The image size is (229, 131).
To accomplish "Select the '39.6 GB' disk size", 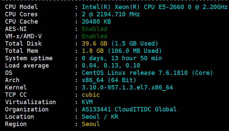I will pyautogui.click(x=94, y=43).
